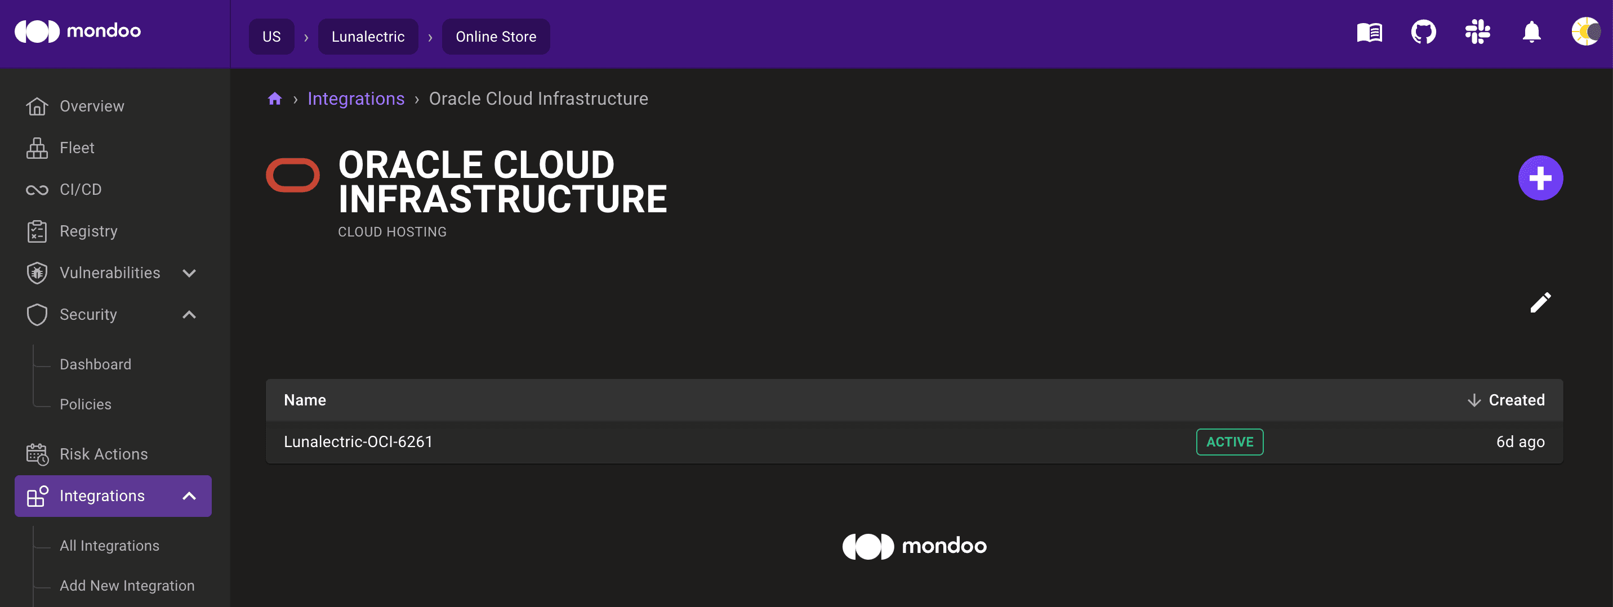Click the Integrations breadcrumb link
The image size is (1613, 607).
pos(356,99)
